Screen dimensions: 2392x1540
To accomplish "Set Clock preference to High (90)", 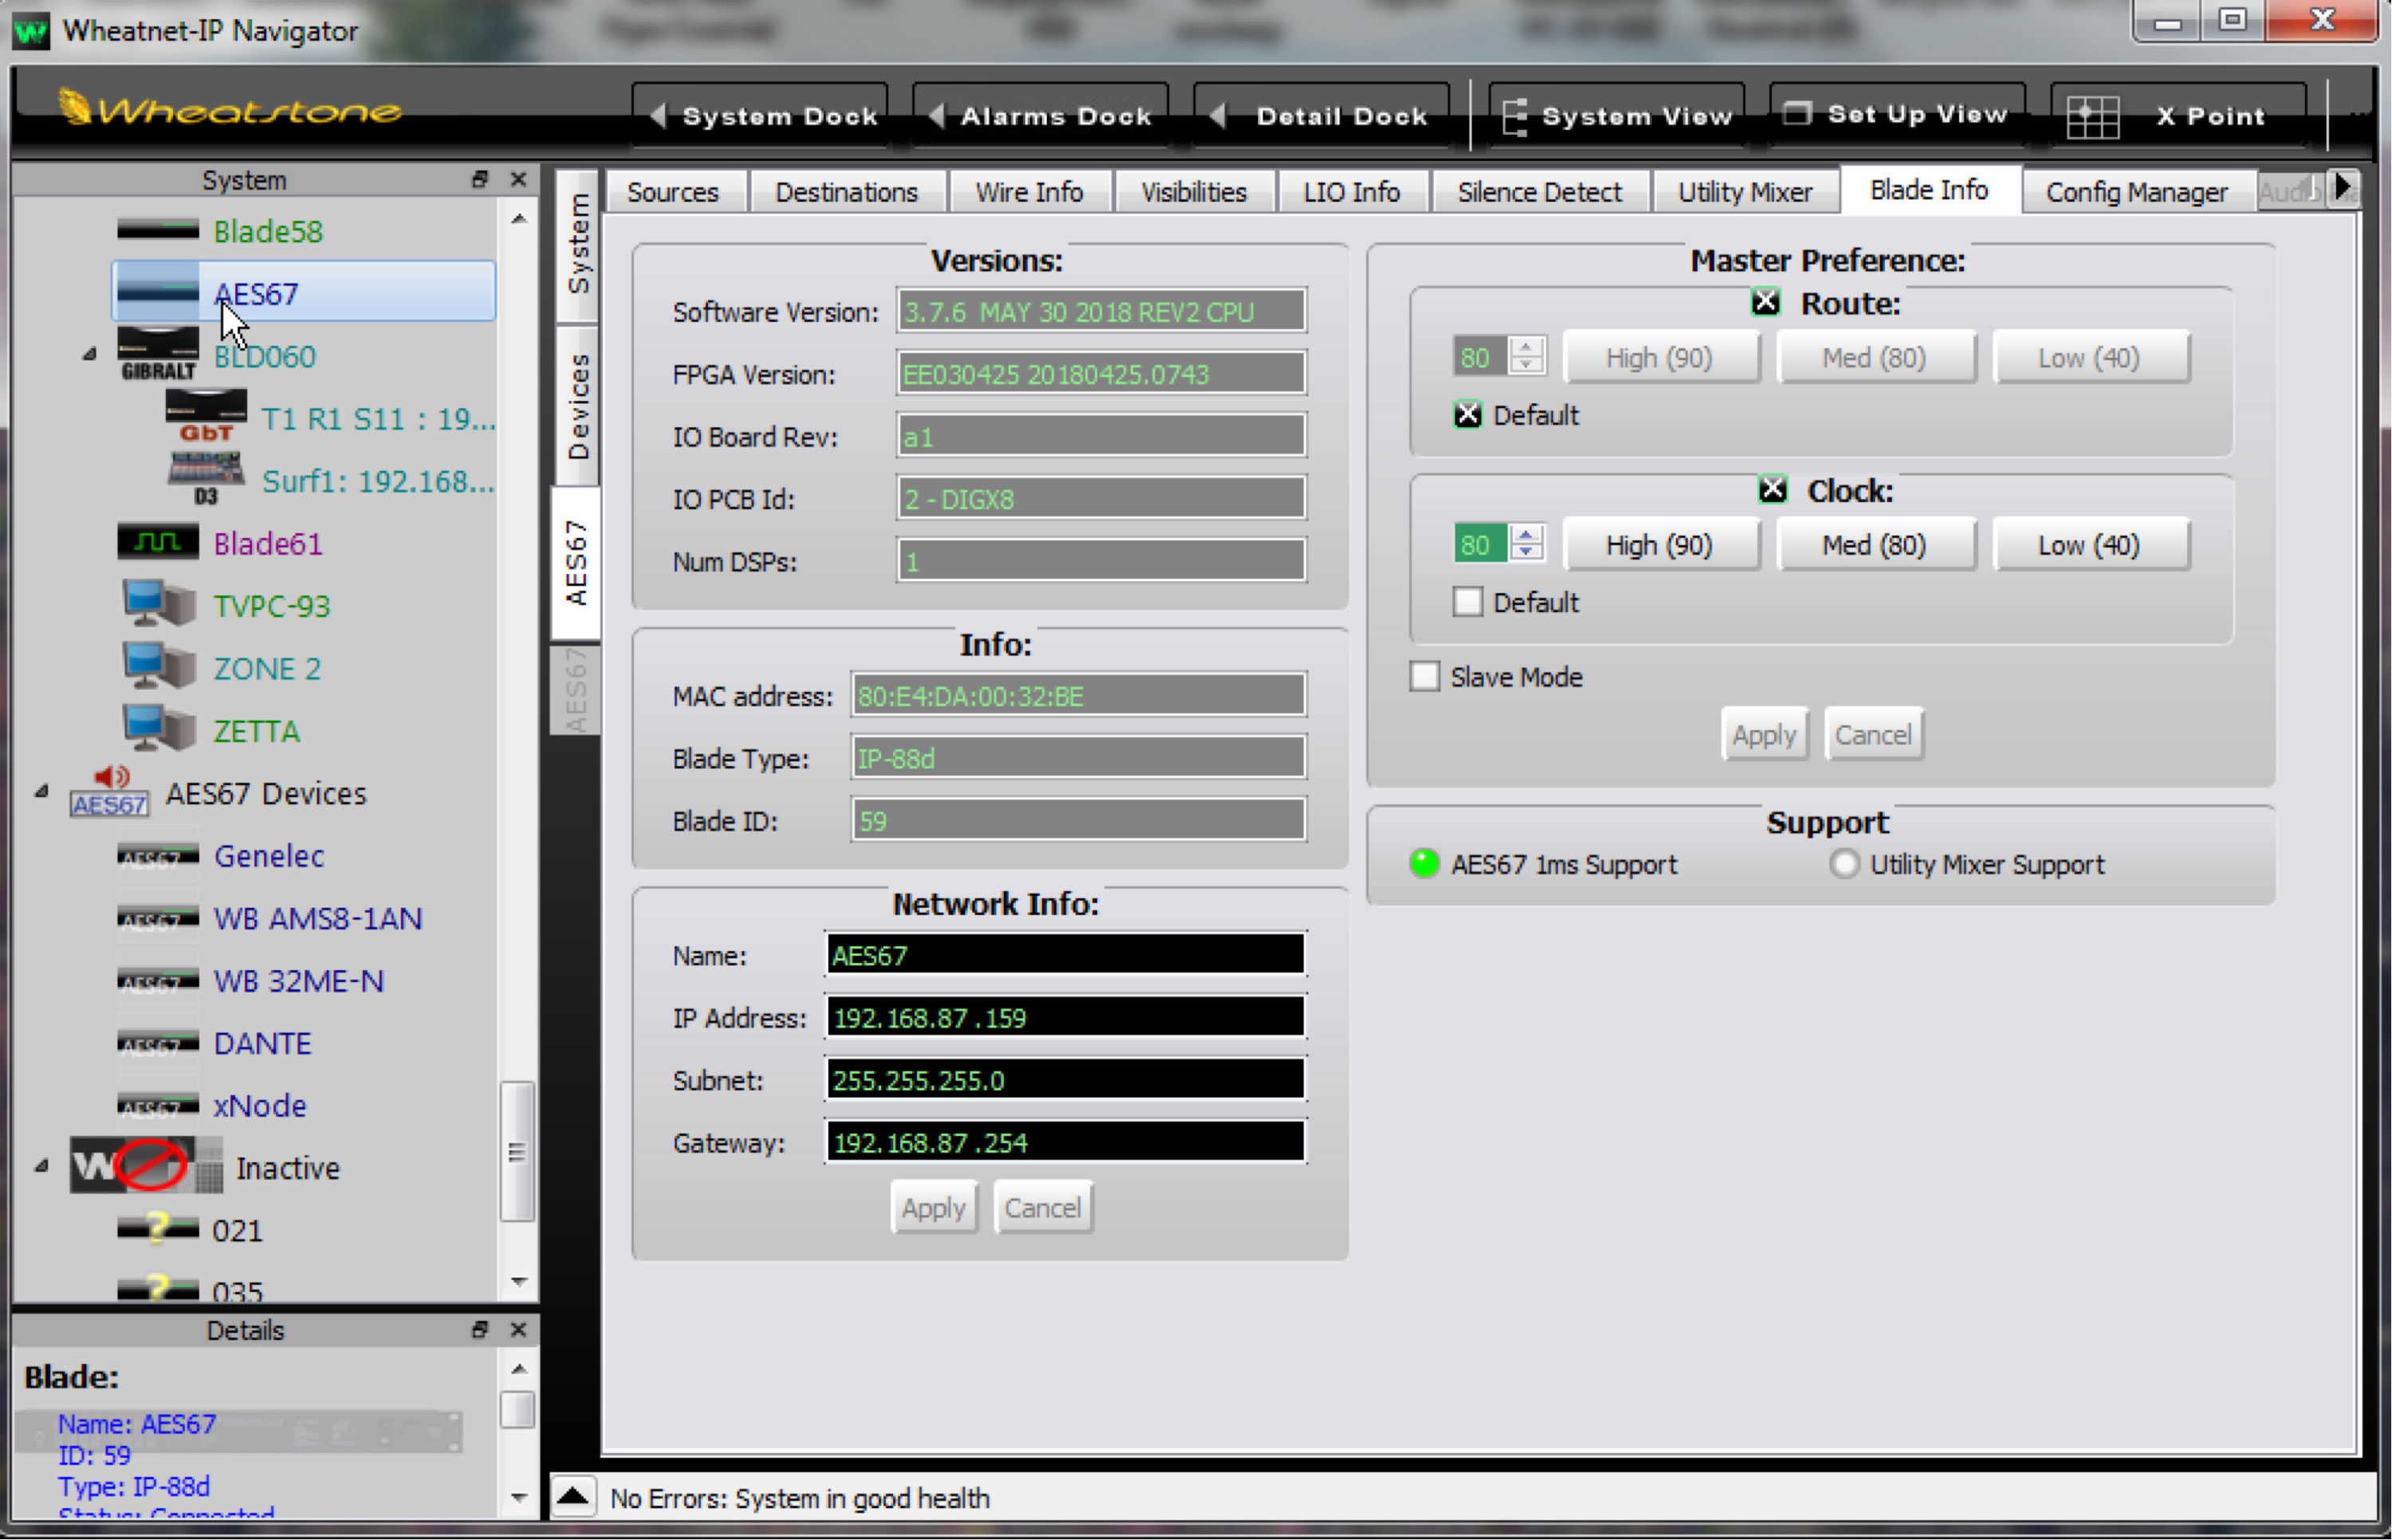I will click(x=1660, y=545).
